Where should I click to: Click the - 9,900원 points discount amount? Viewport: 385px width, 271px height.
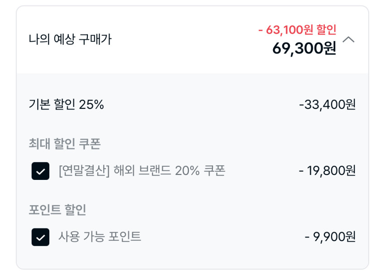[x=330, y=237]
